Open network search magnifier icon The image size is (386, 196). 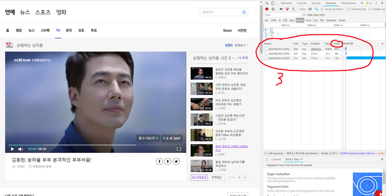click(293, 9)
